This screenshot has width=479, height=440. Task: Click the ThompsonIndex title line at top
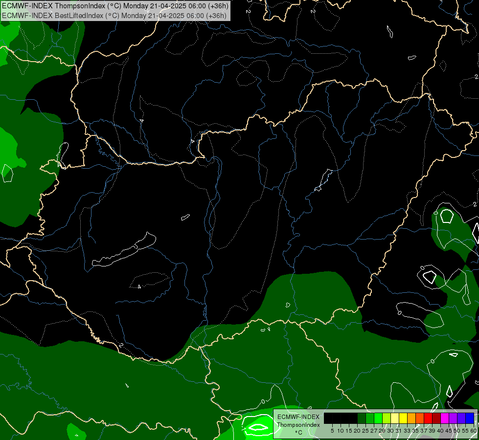pos(115,6)
